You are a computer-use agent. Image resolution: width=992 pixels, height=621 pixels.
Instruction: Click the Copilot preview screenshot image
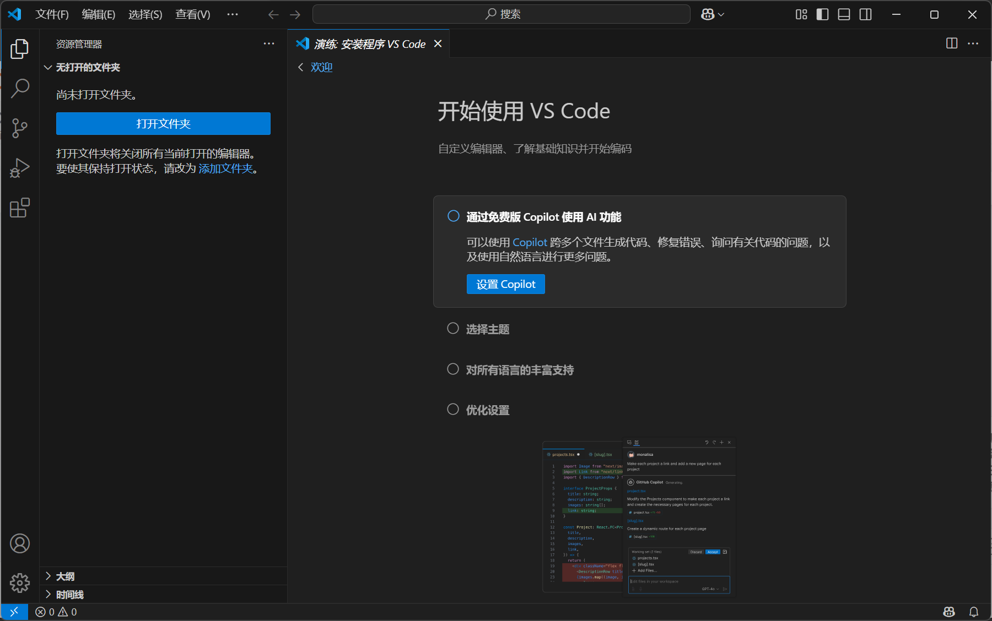pos(639,517)
